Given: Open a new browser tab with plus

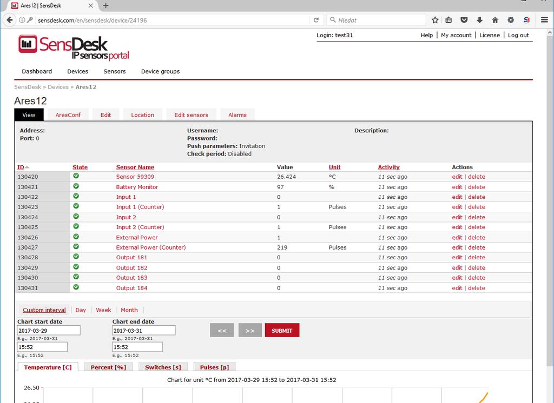Looking at the screenshot, I should click(105, 5).
